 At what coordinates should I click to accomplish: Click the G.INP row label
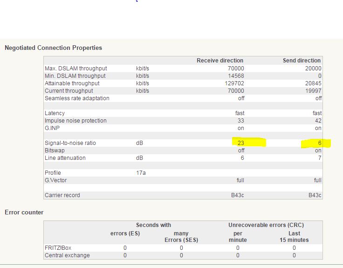point(52,128)
